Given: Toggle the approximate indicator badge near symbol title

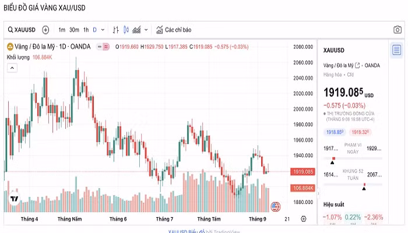Looking at the screenshot, I should click(x=106, y=47).
